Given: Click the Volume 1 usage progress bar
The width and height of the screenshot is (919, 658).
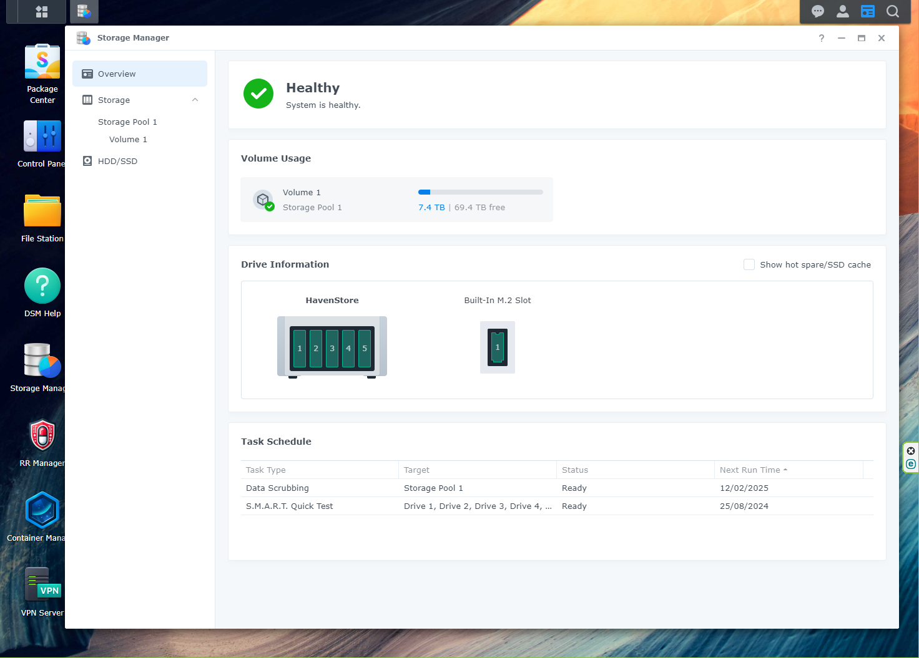Looking at the screenshot, I should coord(481,192).
